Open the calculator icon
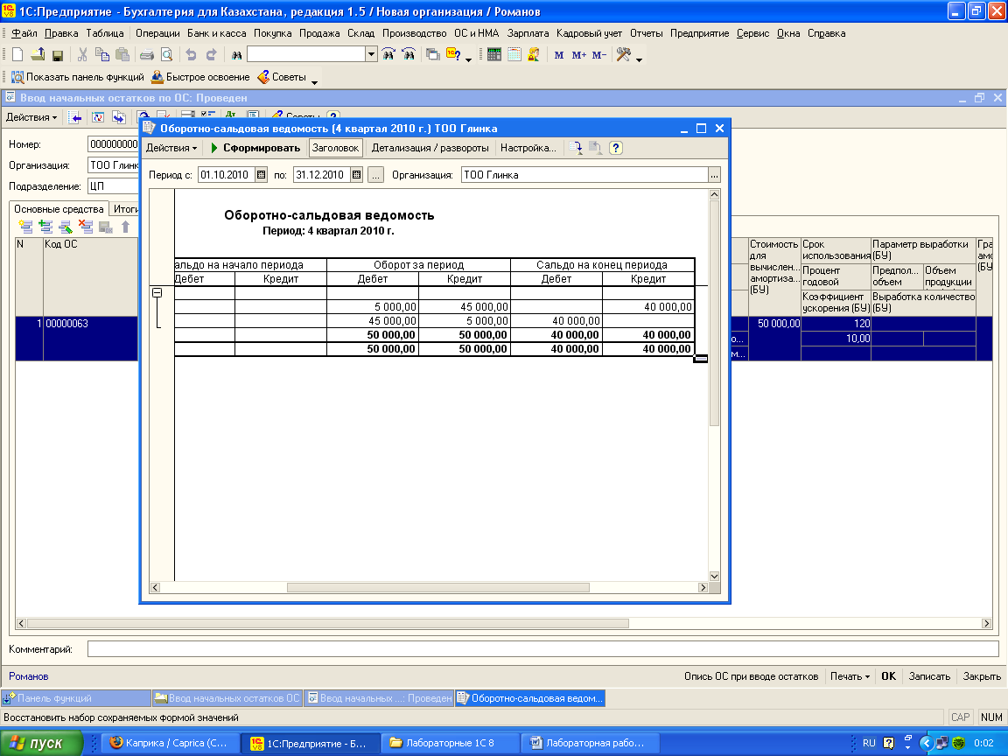 (493, 54)
